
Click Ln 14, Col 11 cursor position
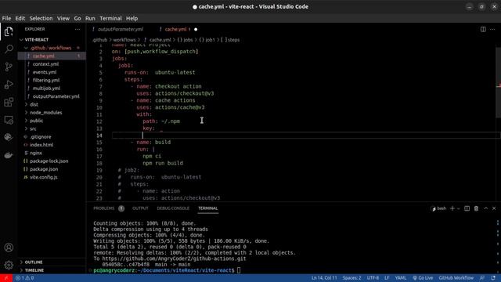coord(324,278)
